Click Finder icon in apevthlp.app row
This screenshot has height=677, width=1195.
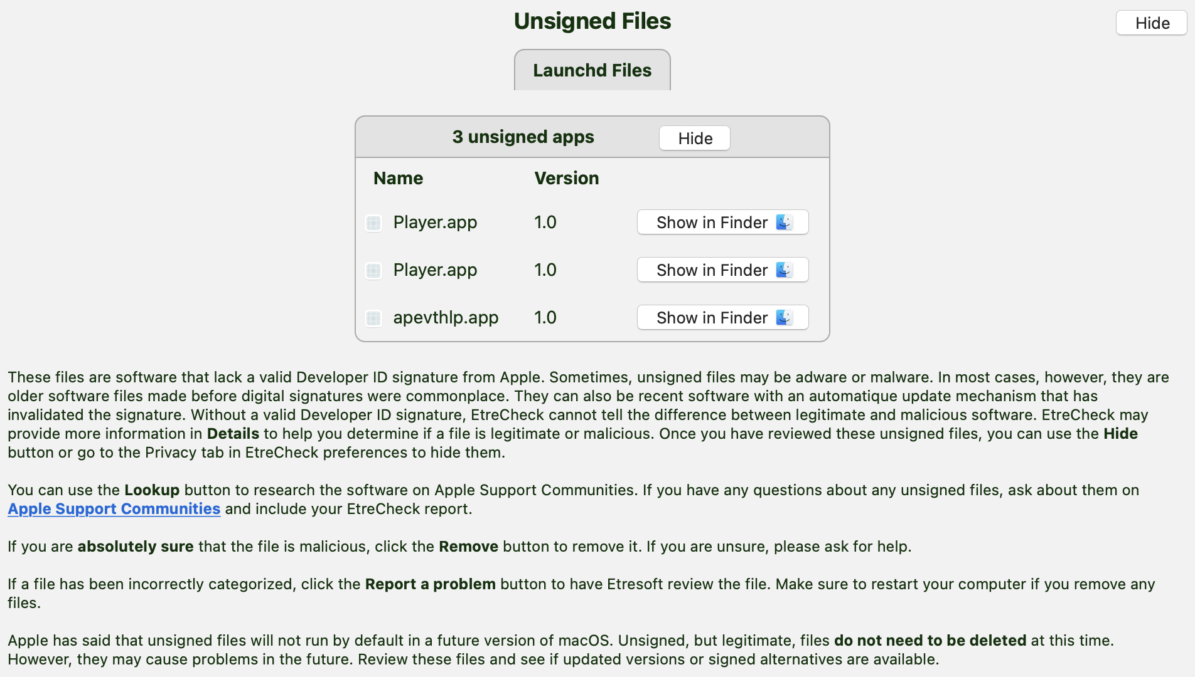click(785, 317)
